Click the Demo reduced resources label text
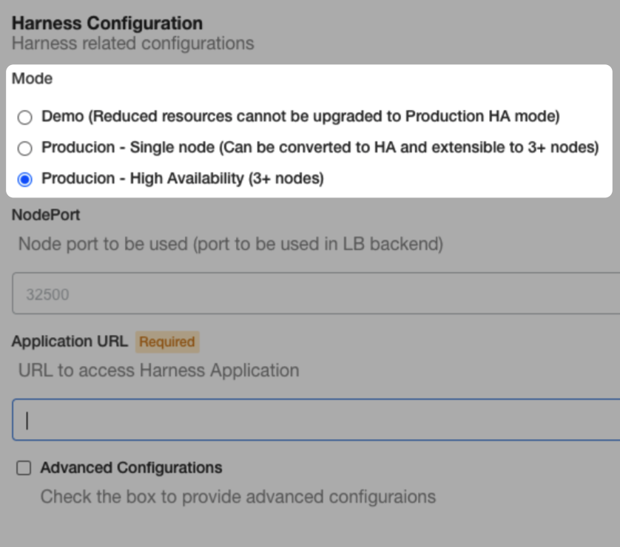The width and height of the screenshot is (620, 547). [300, 117]
